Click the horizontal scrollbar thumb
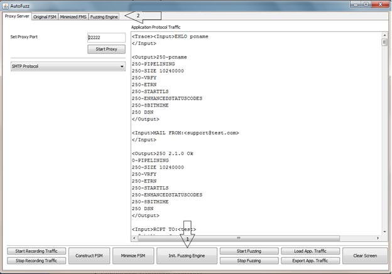 point(239,238)
